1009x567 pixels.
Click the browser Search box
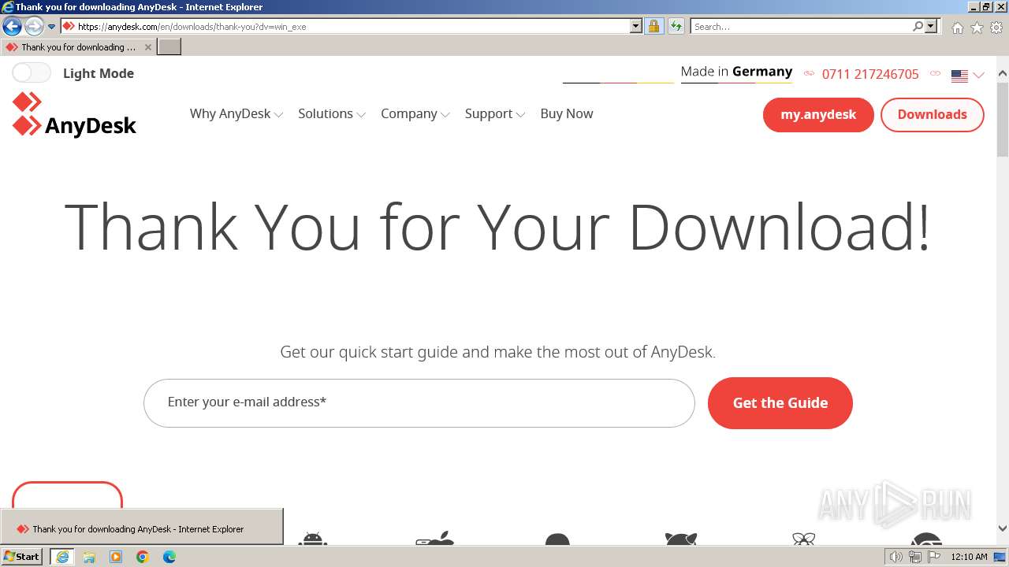coord(801,27)
